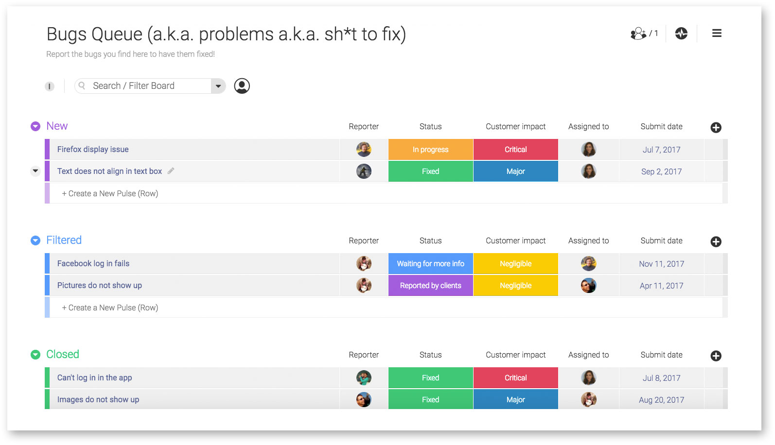This screenshot has width=775, height=445.
Task: Open the search filter dropdown arrow
Action: coord(218,86)
